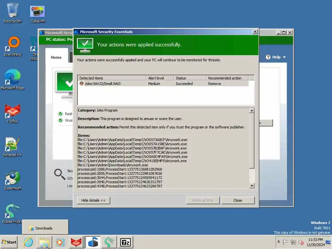332x249 pixels.
Task: Sort by Detected items column header
Action: (x=112, y=78)
